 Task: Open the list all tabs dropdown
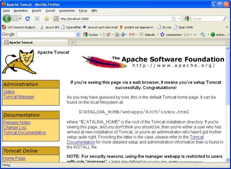(x=228, y=43)
